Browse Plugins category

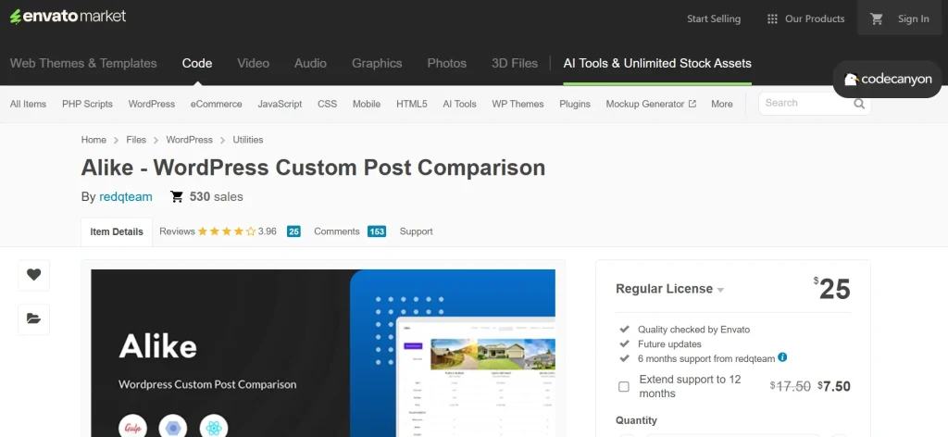click(x=575, y=104)
